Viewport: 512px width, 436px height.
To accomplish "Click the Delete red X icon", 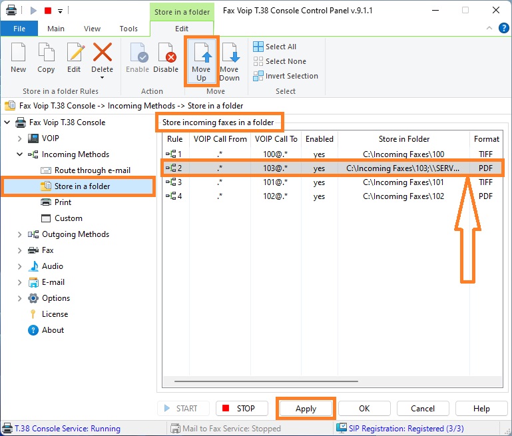I will (103, 52).
